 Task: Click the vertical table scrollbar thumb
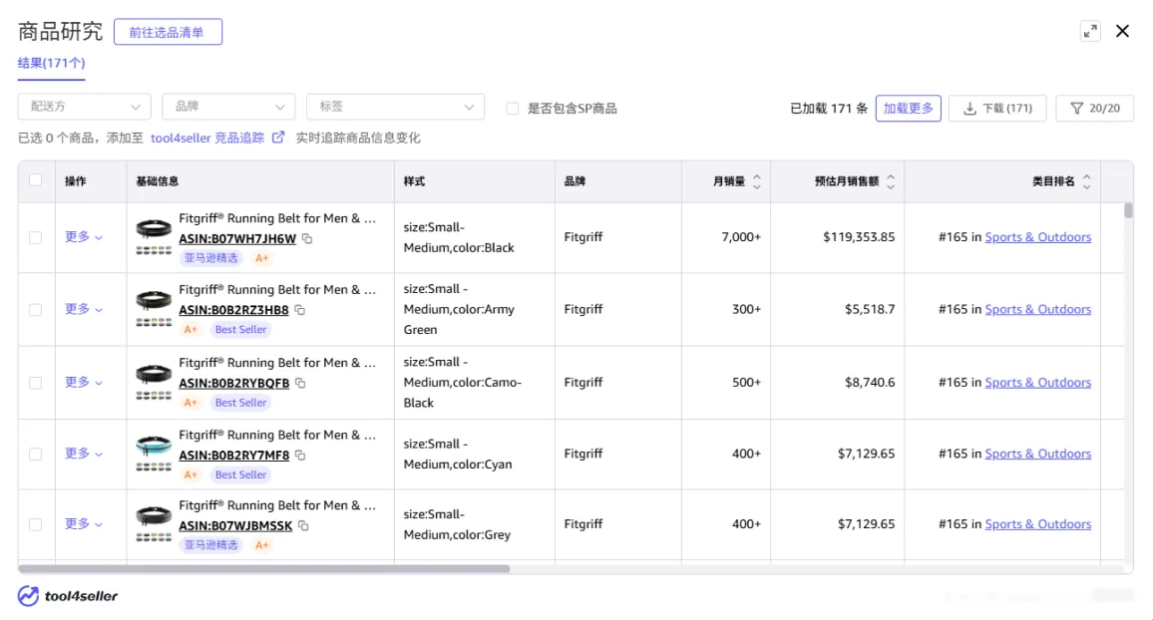[x=1128, y=211]
